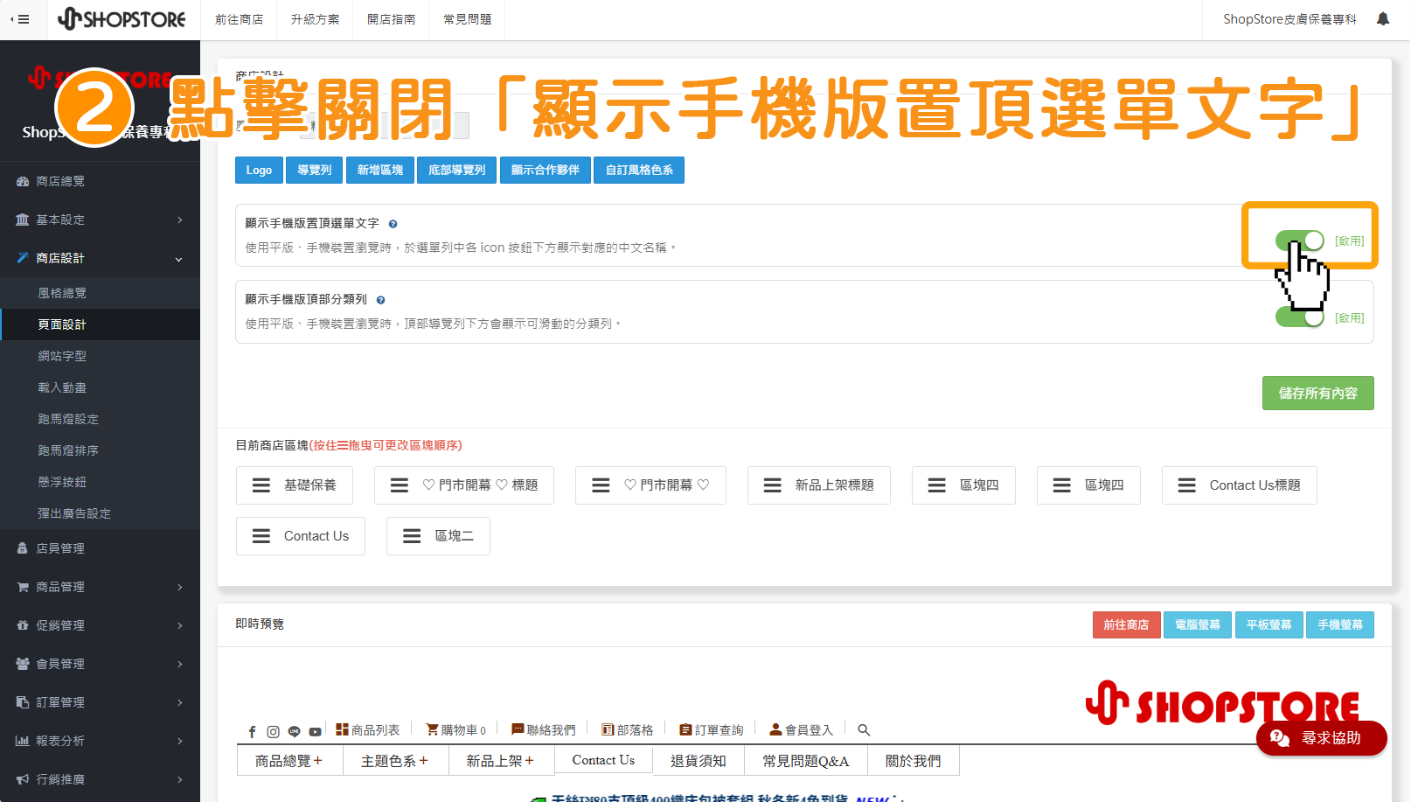Screen dimensions: 1411x802
Task: Click the 行銷推廣 megaphone icon
Action: tap(23, 779)
